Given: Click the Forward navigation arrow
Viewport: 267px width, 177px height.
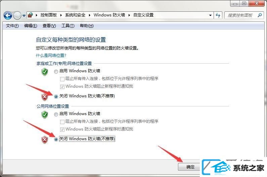Looking at the screenshot, I should [x=17, y=16].
